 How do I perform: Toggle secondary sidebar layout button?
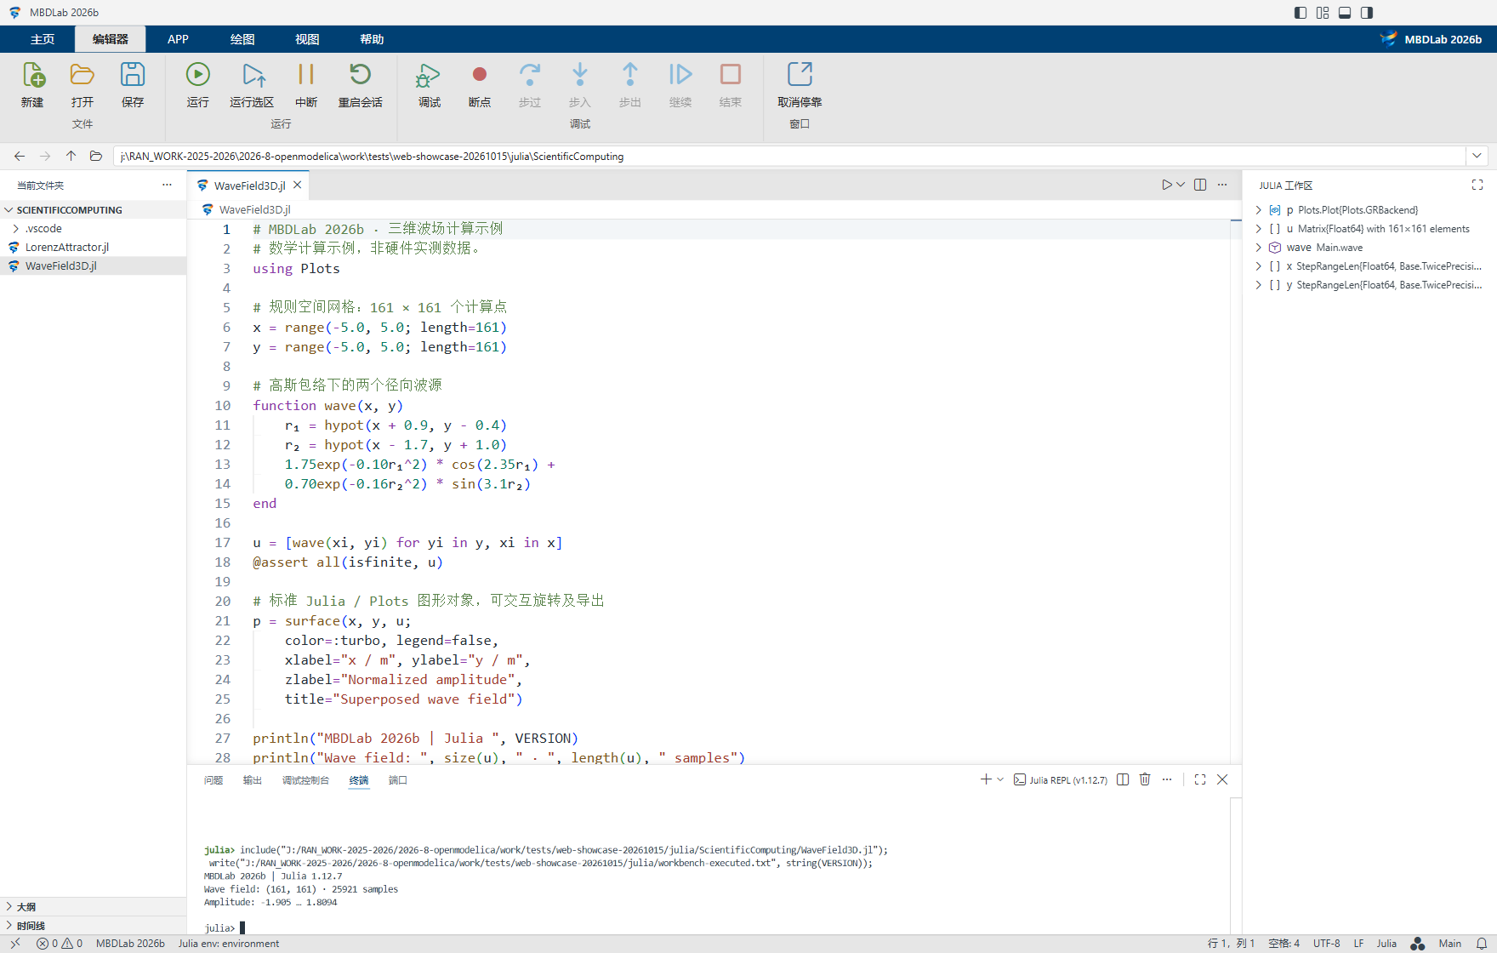coord(1367,13)
